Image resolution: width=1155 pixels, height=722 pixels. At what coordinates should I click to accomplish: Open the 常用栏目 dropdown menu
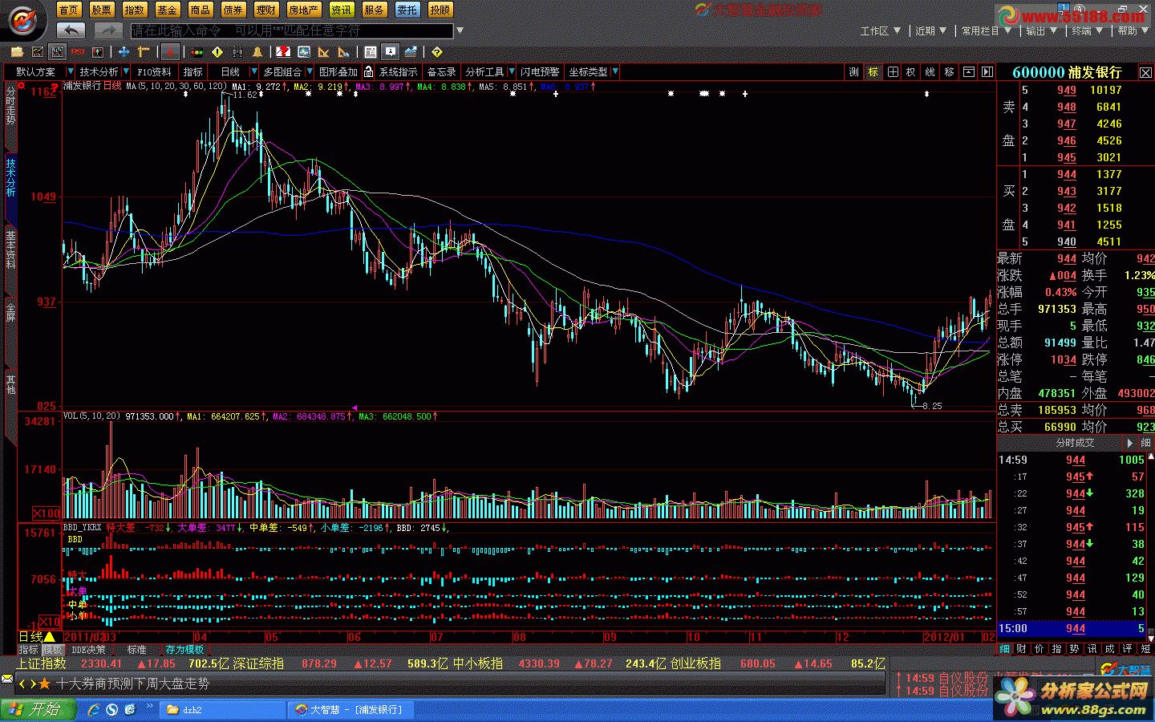click(986, 30)
